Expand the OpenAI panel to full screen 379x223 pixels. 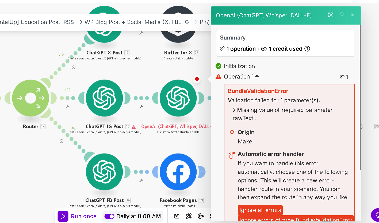point(331,15)
